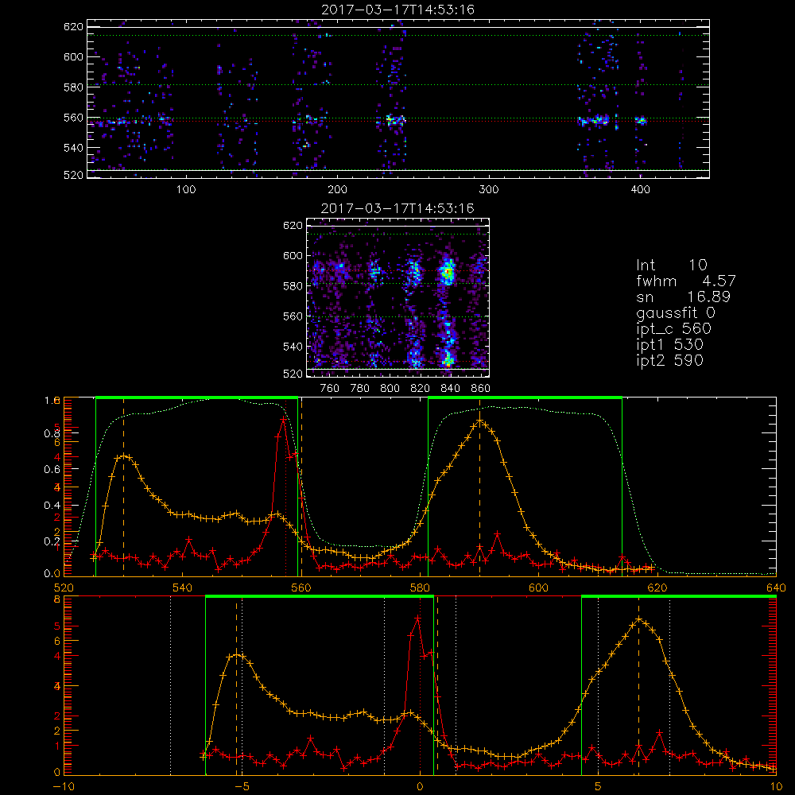Click the bright emission spot at column 400 in the top spectrogram
795x795 pixels.
tap(642, 121)
